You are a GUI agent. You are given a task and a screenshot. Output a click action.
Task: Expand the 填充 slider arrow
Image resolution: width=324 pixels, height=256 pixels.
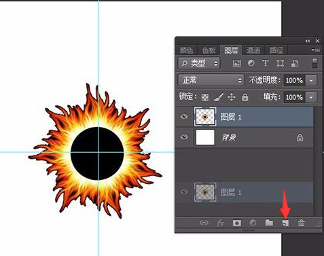coord(311,97)
